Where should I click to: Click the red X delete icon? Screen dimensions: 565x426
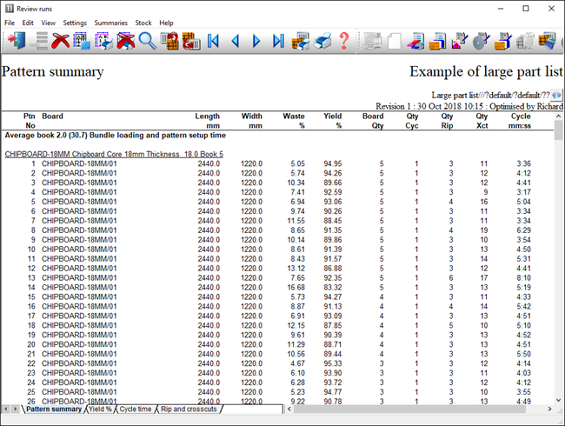coord(61,41)
